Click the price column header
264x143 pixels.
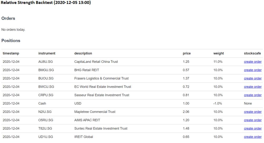[x=187, y=53]
